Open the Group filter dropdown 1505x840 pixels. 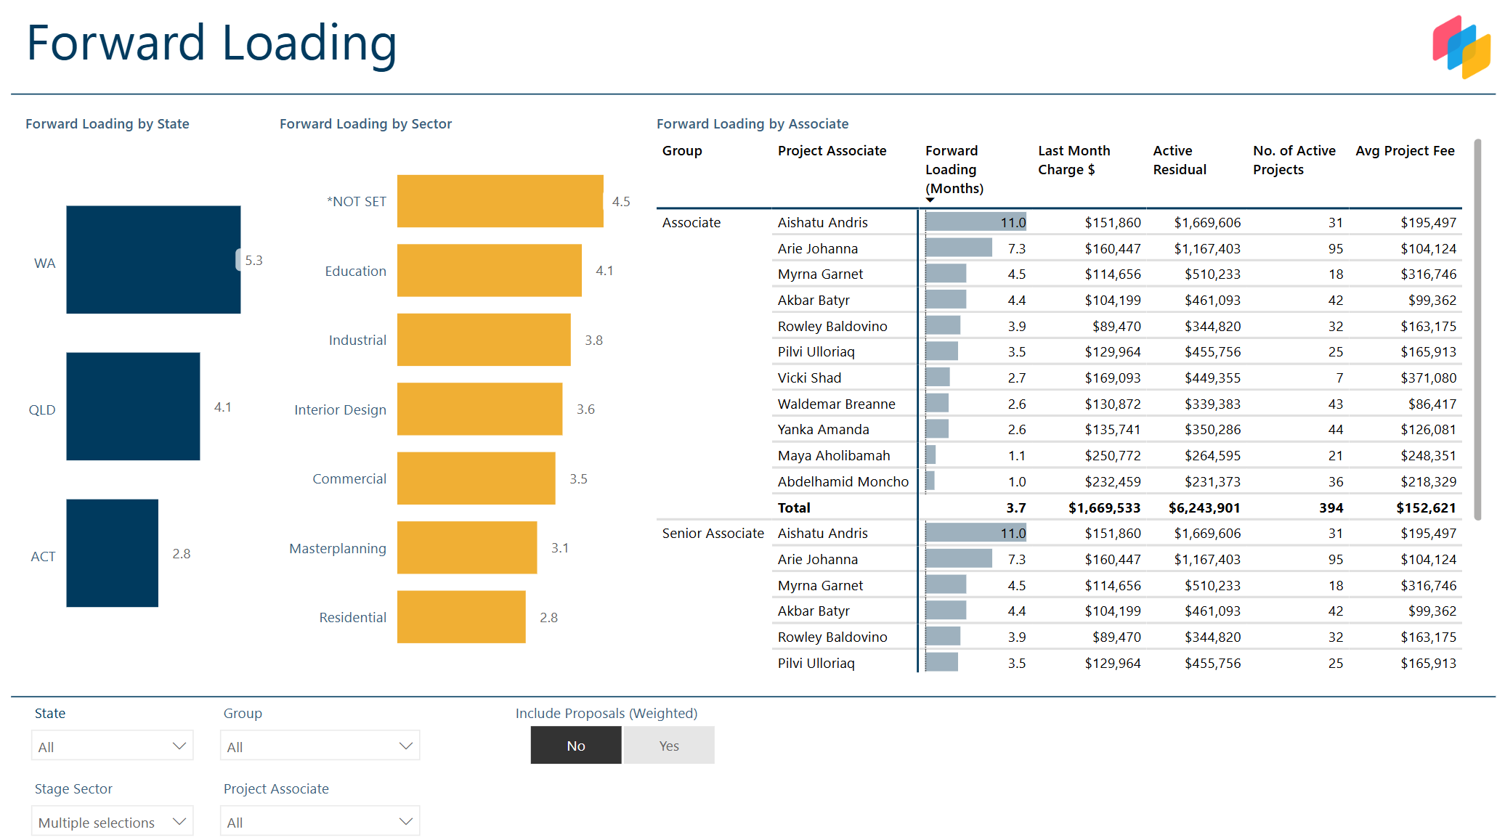coord(320,746)
